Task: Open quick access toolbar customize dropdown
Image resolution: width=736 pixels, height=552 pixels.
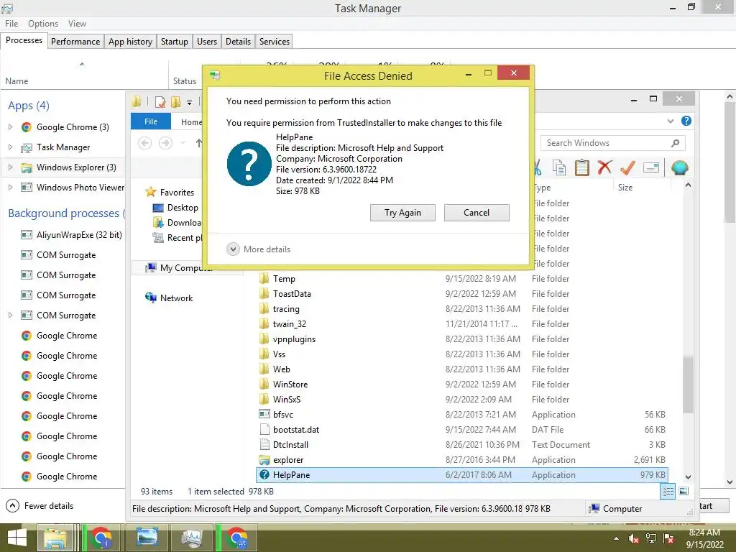Action: pyautogui.click(x=189, y=102)
